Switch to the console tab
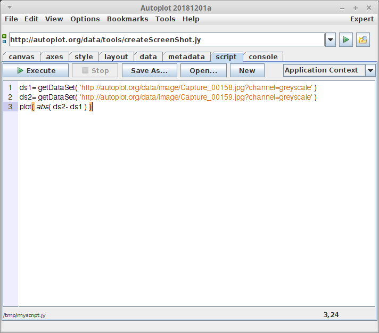Viewport: 379px width, 333px height. (263, 57)
